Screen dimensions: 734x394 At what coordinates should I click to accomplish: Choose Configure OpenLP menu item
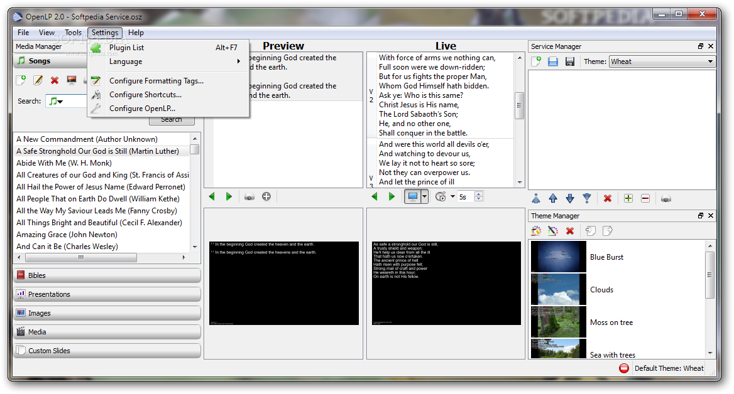pyautogui.click(x=169, y=108)
